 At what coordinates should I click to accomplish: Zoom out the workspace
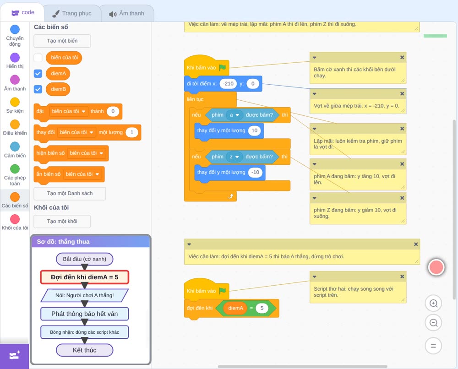click(x=433, y=323)
